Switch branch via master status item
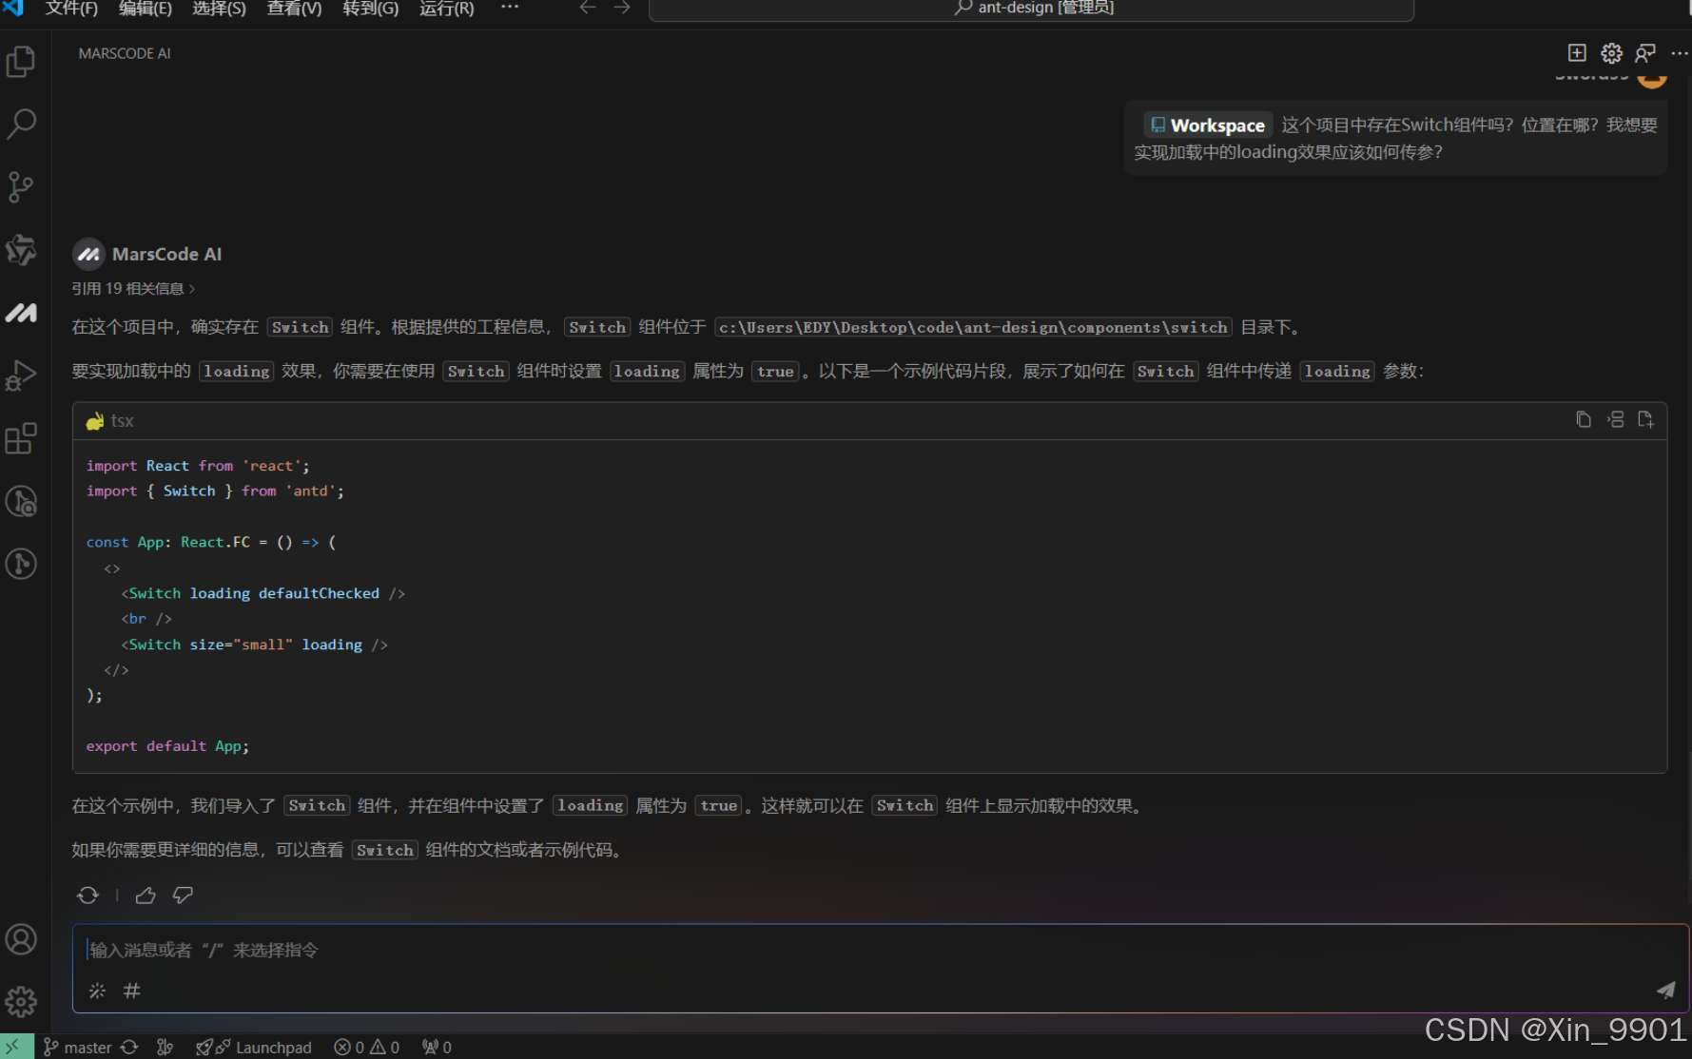 [x=78, y=1047]
